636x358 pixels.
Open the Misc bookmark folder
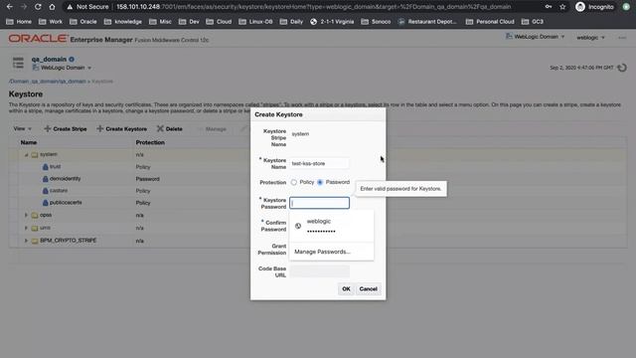[x=160, y=22]
